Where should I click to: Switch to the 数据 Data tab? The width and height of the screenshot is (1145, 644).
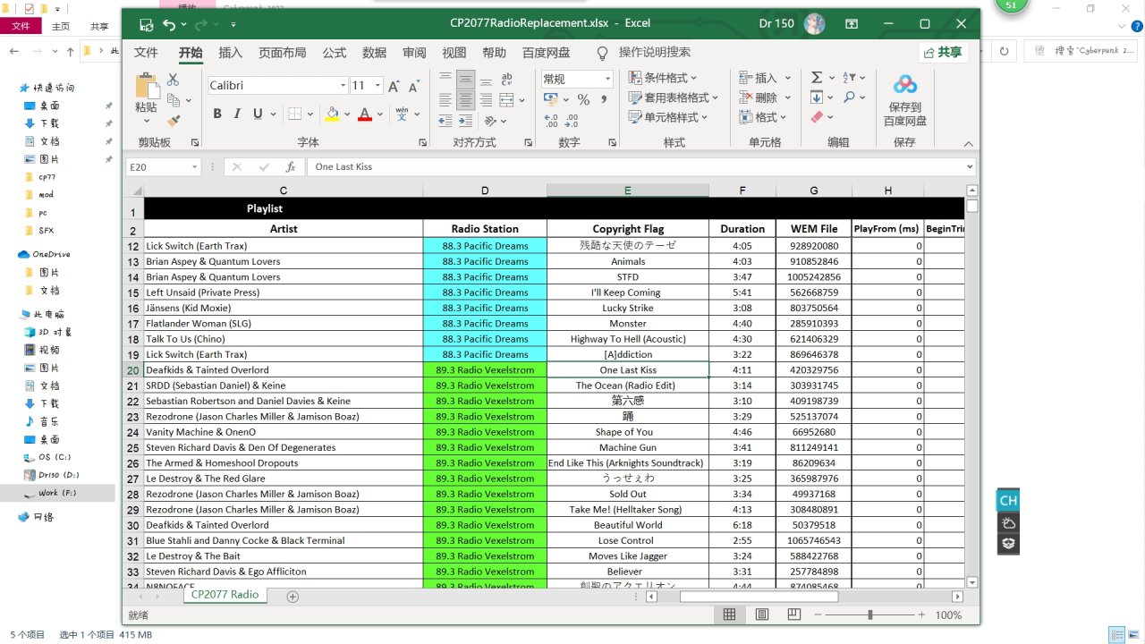[x=375, y=53]
